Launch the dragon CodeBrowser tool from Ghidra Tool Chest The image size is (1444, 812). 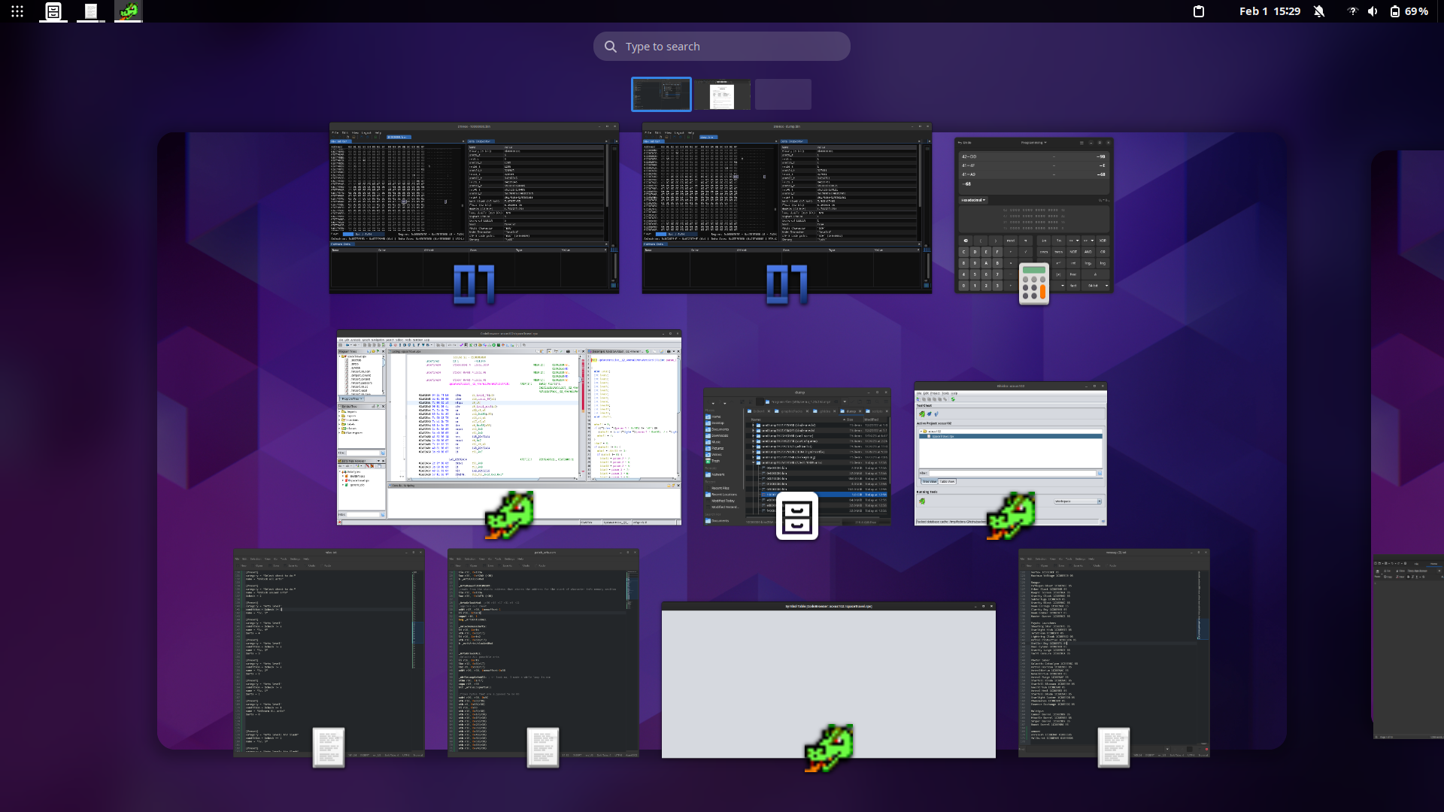click(x=922, y=414)
